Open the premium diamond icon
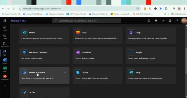 pyautogui.click(x=156, y=21)
